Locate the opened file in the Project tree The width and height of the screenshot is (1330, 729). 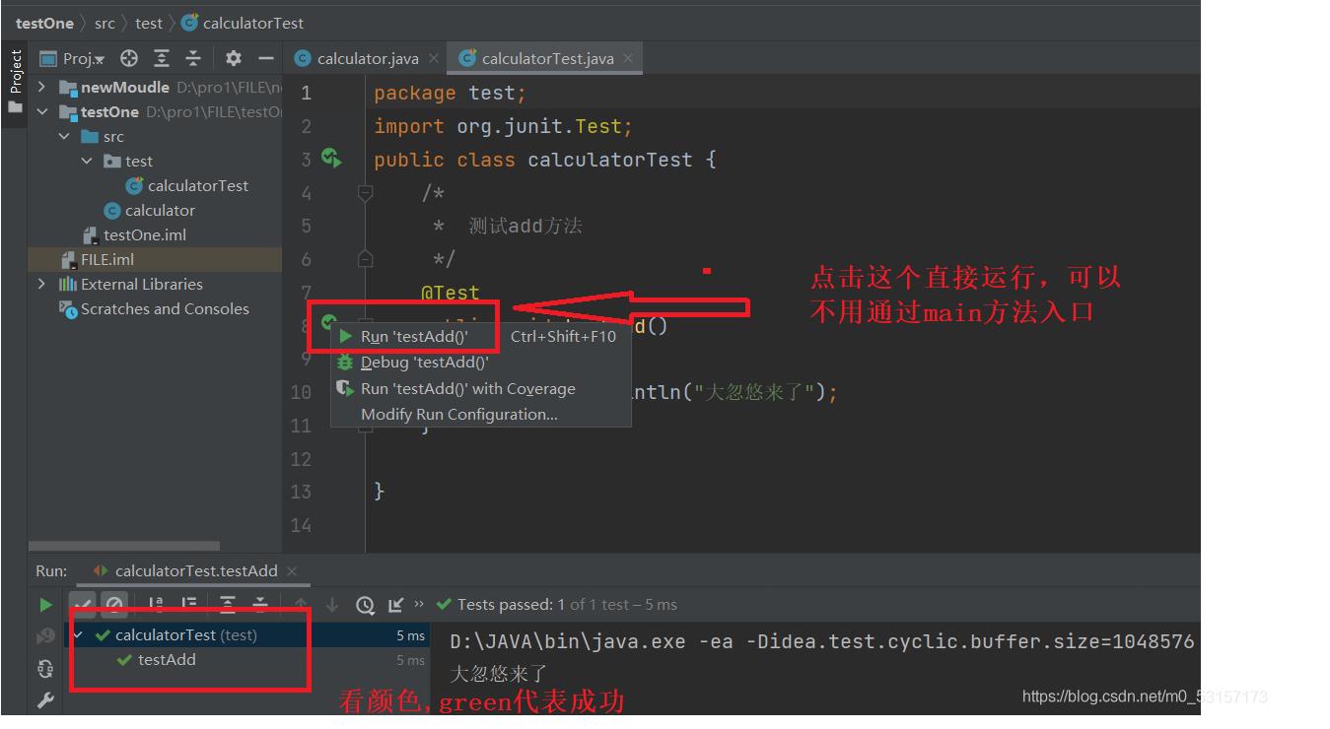tap(129, 58)
